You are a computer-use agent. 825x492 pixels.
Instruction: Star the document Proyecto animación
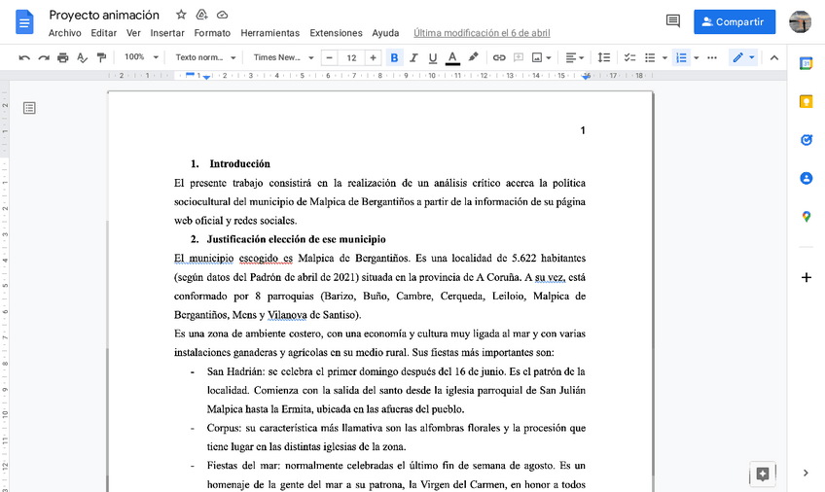tap(181, 15)
